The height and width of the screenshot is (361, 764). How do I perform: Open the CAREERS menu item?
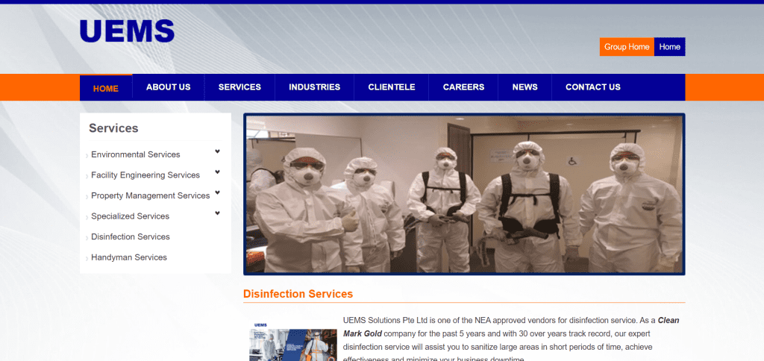coord(463,87)
